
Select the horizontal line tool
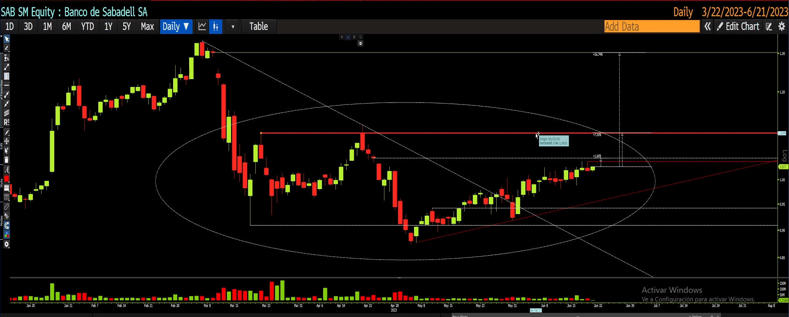click(x=7, y=85)
